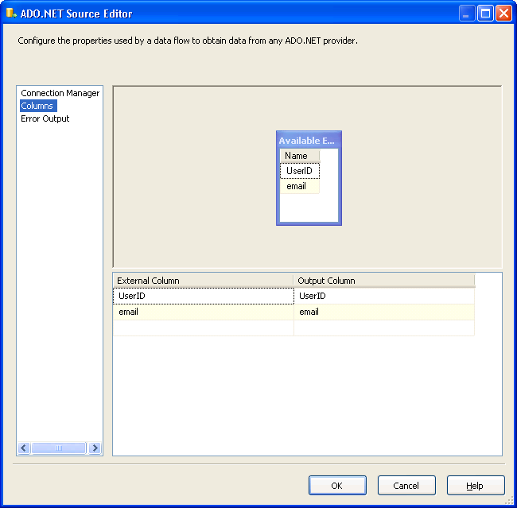517x508 pixels.
Task: Click the Name header in the available columns box
Action: tap(299, 156)
